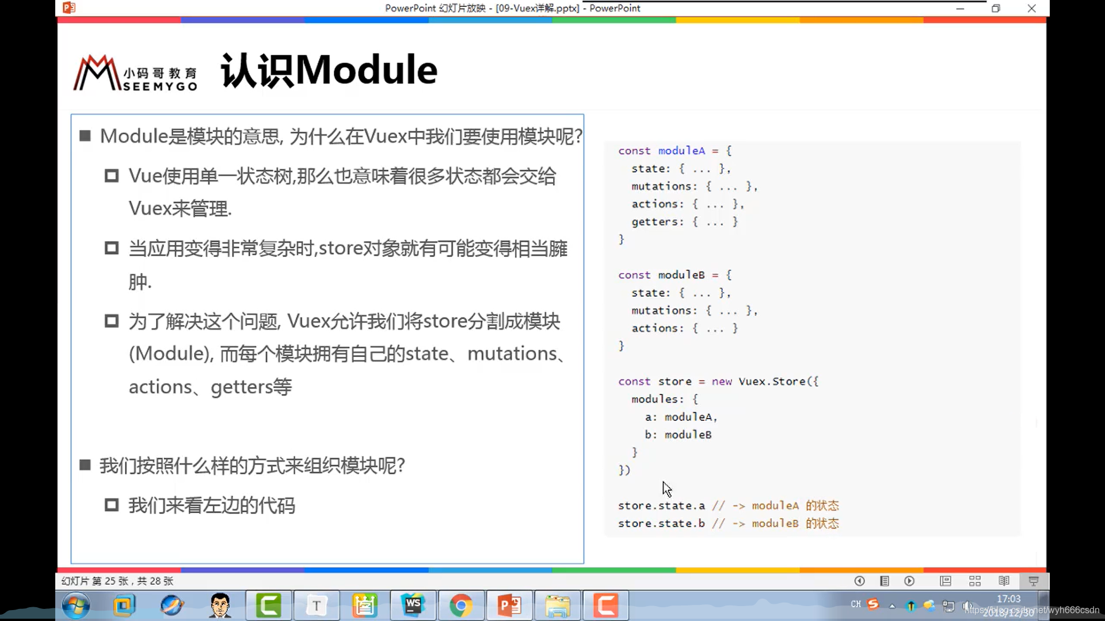
Task: Click the CH language indicator
Action: click(856, 604)
